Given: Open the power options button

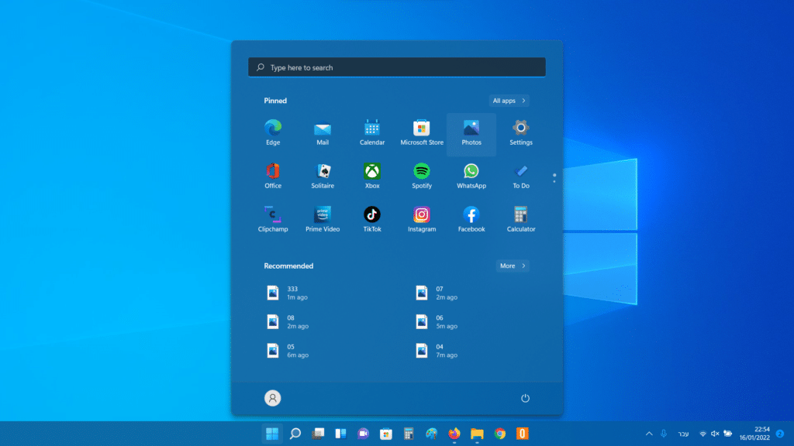Looking at the screenshot, I should (525, 398).
